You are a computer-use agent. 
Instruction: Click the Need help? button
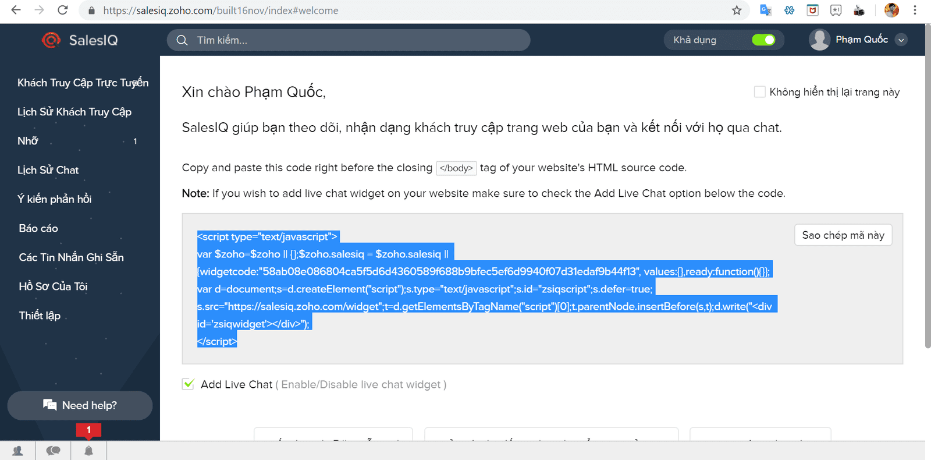click(x=80, y=405)
